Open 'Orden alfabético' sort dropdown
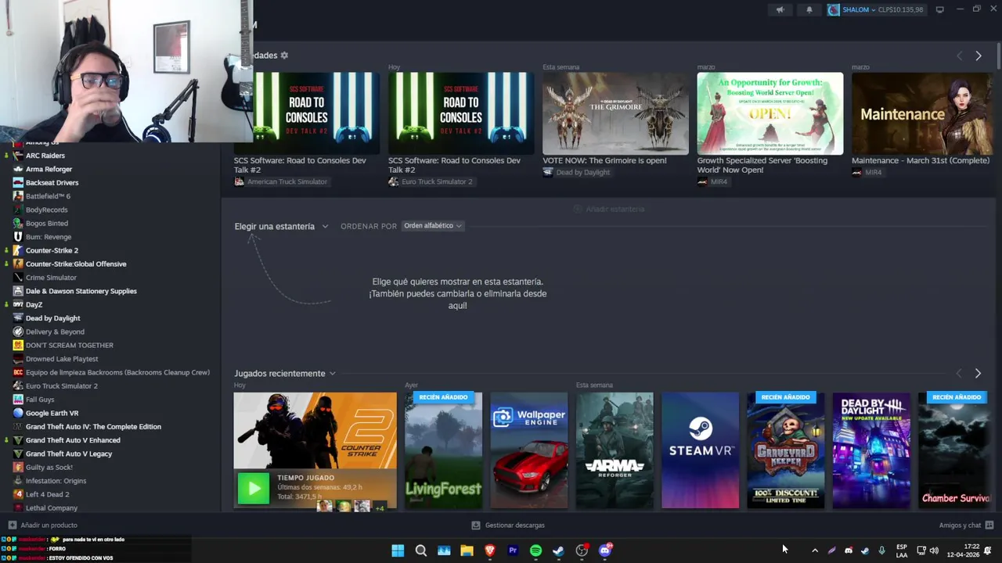This screenshot has height=563, width=1002. [432, 226]
